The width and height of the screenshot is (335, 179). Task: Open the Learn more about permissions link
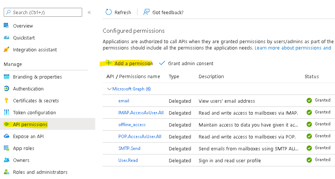pyautogui.click(x=293, y=48)
